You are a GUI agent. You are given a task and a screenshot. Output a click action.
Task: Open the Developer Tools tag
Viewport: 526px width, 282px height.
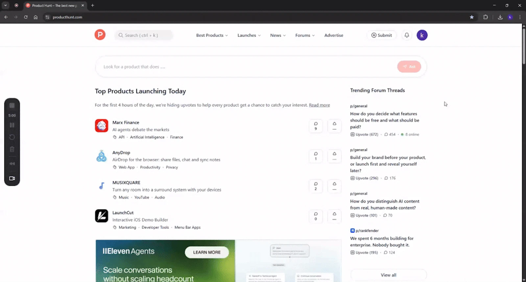pyautogui.click(x=155, y=228)
